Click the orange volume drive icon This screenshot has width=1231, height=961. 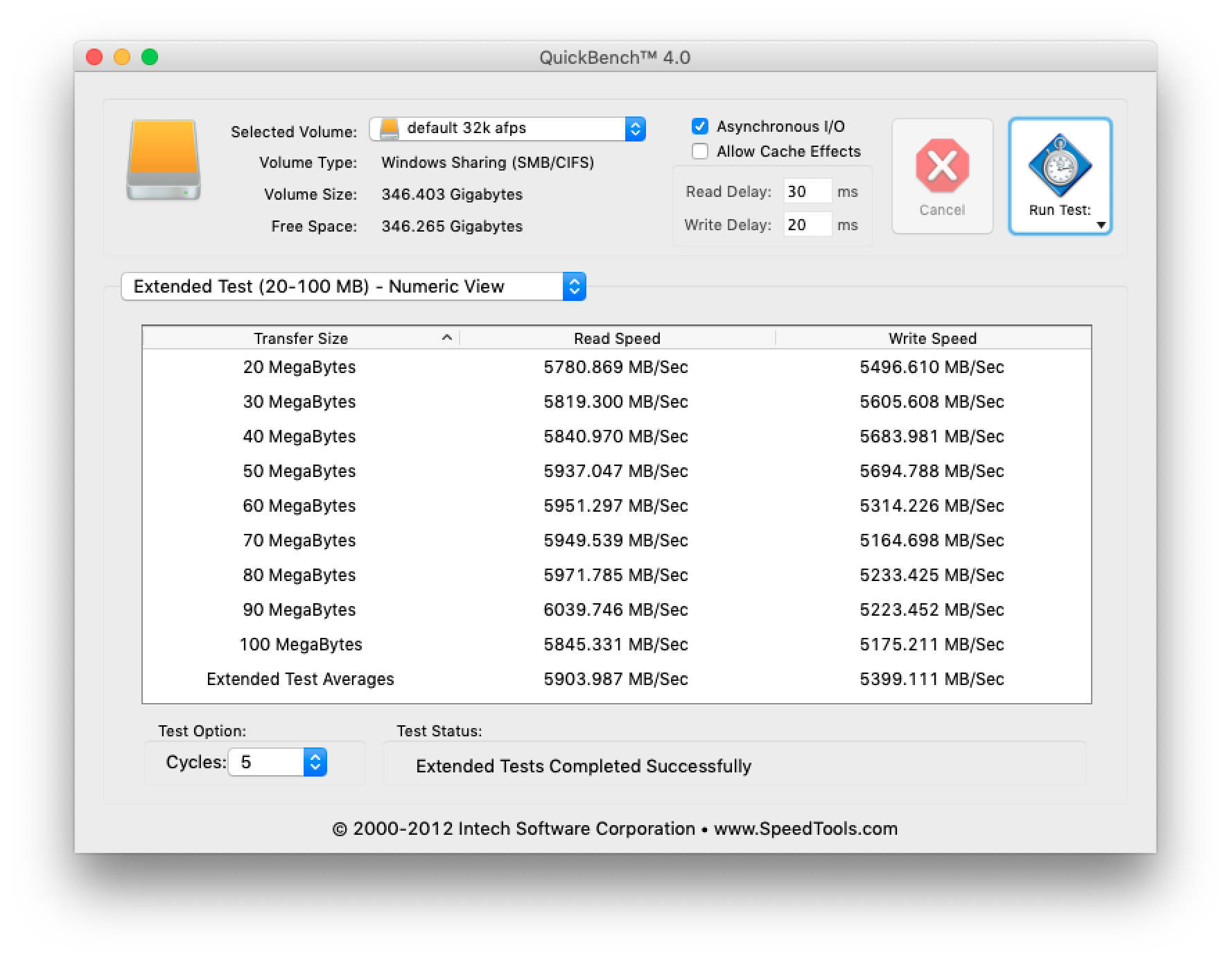164,160
